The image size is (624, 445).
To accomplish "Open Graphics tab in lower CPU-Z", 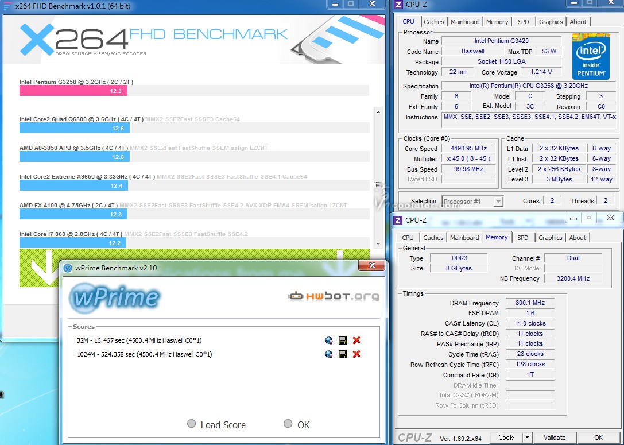I will pos(551,238).
